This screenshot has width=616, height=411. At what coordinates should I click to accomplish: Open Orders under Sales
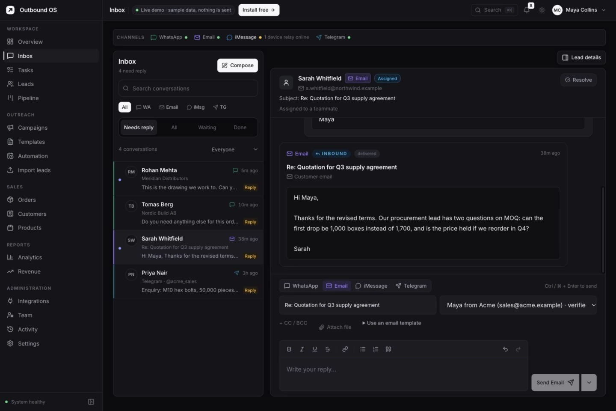click(x=51, y=200)
